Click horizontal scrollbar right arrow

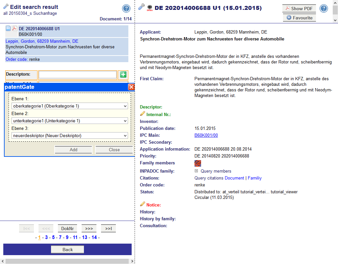pos(132,261)
